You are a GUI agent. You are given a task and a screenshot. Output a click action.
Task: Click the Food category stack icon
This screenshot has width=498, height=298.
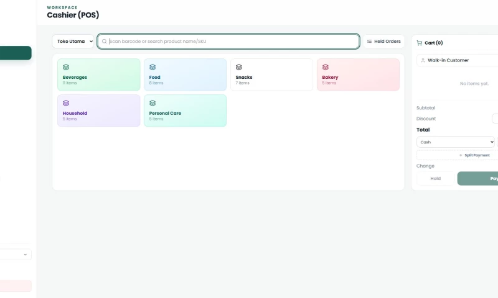tap(153, 67)
